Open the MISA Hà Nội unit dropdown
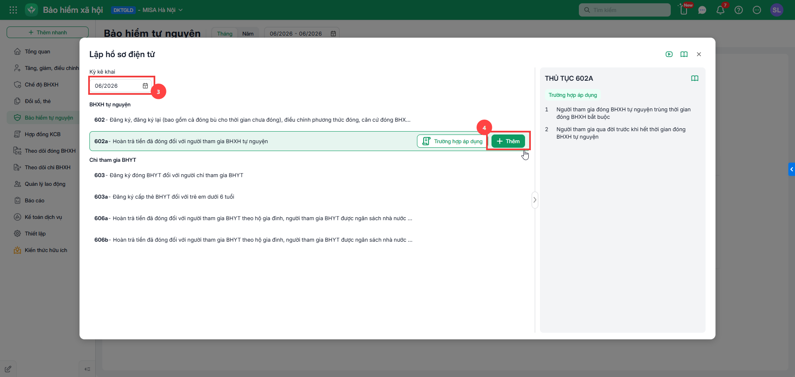Screen dimensions: 795x377 [162, 10]
